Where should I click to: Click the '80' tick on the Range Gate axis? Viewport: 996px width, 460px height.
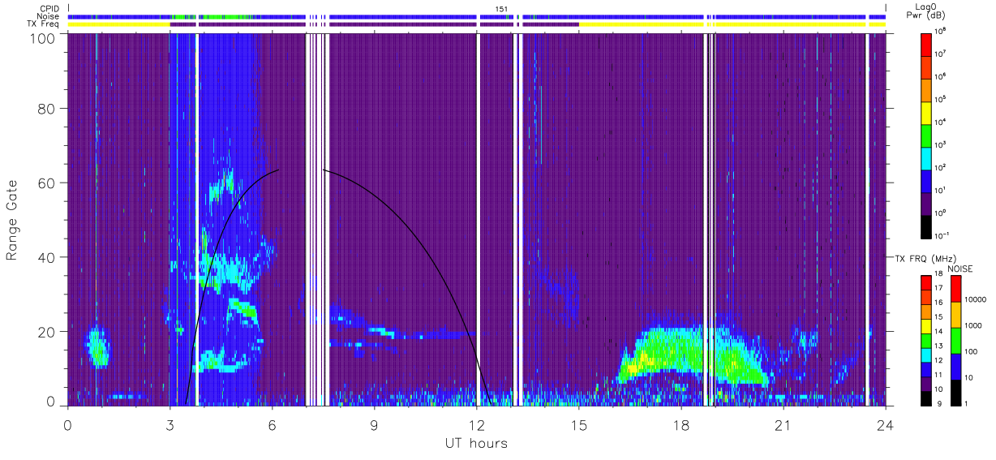(46, 108)
